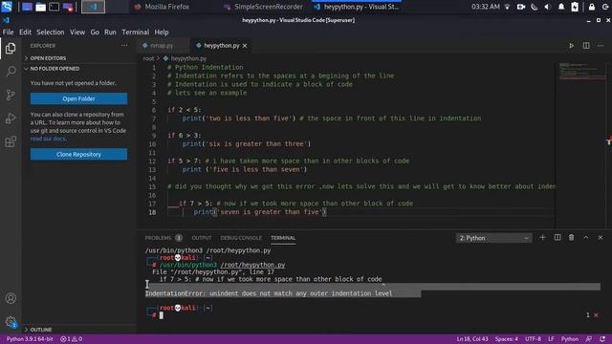Viewport: 612px width, 344px height.
Task: Kill terminal with trash icon
Action: 572,238
